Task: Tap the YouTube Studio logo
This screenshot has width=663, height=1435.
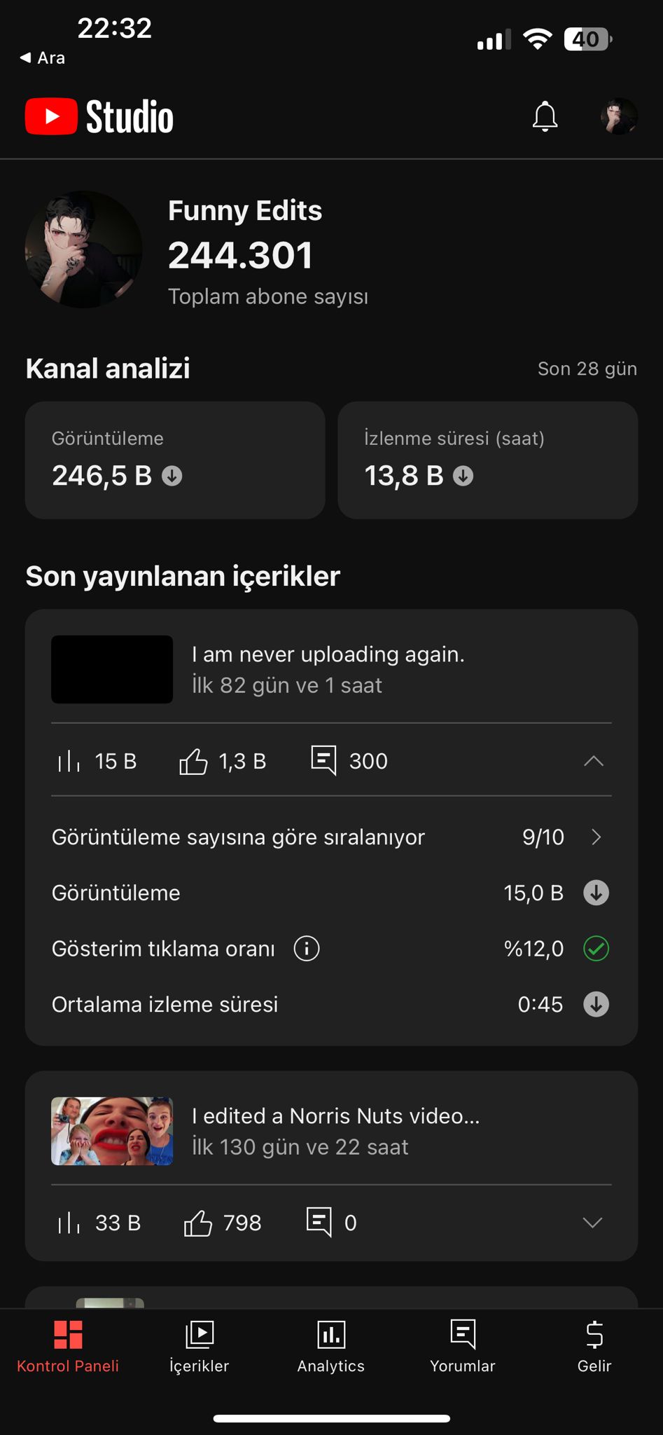Action: 99,116
